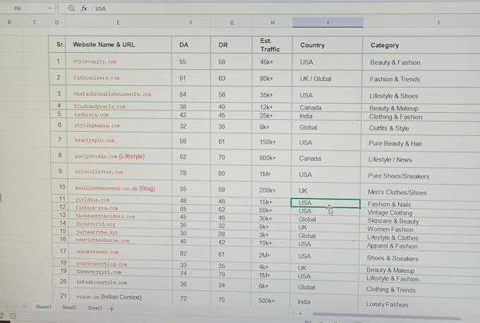Select the Lifestyle & Shoes category cell
Image resolution: width=480 pixels, height=323 pixels.
420,96
